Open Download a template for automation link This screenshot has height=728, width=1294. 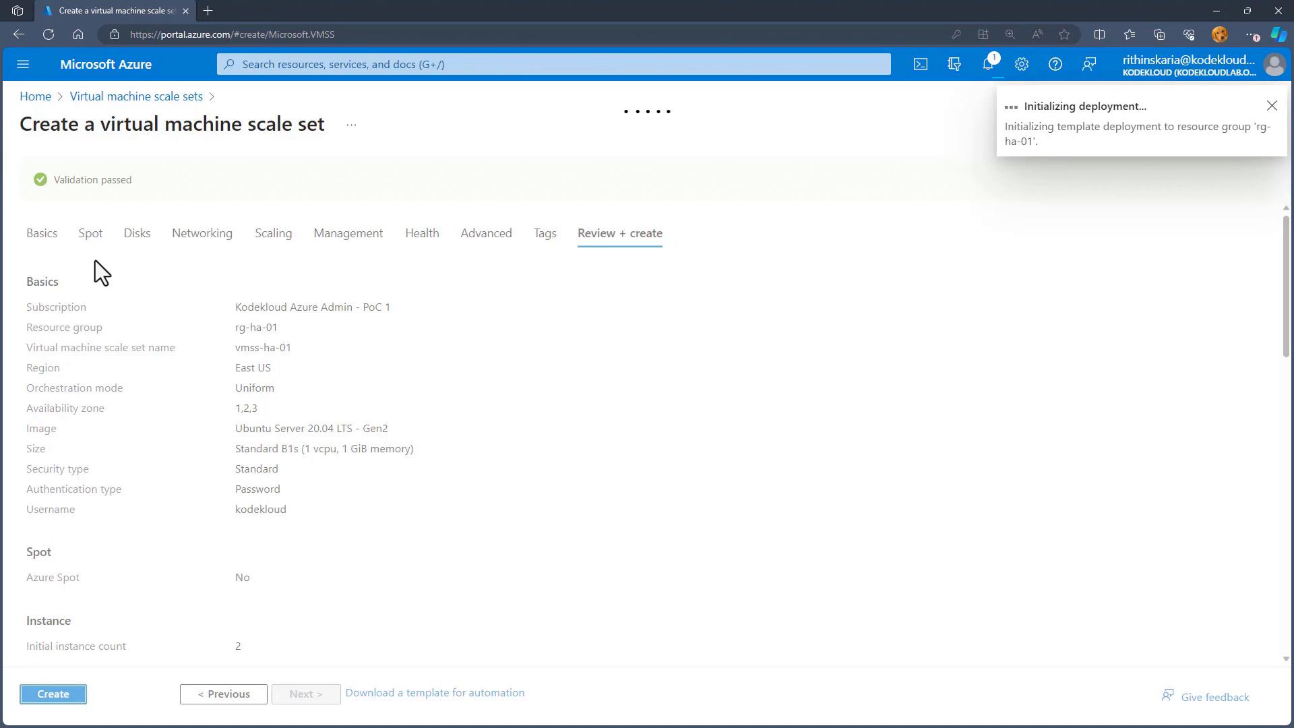435,693
